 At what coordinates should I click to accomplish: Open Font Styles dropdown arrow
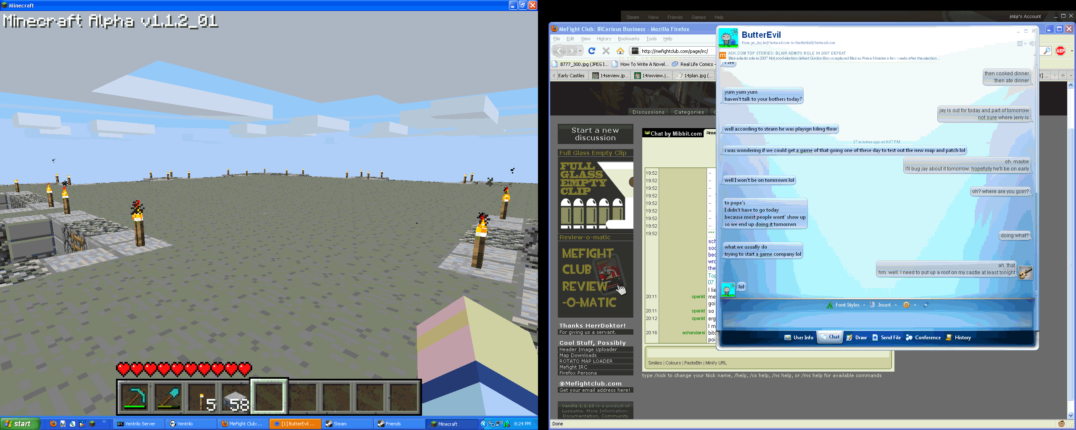864,305
